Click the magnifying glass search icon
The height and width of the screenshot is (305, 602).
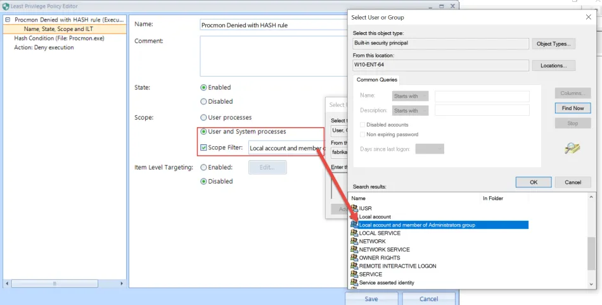coord(572,148)
